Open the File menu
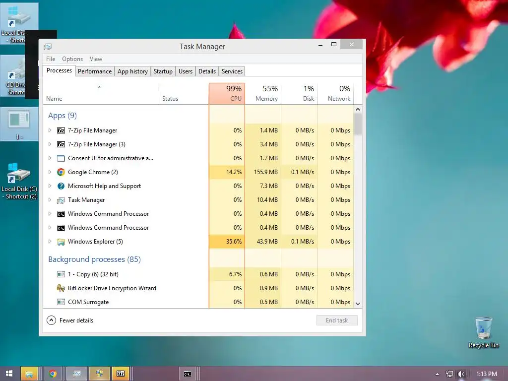 [x=51, y=59]
